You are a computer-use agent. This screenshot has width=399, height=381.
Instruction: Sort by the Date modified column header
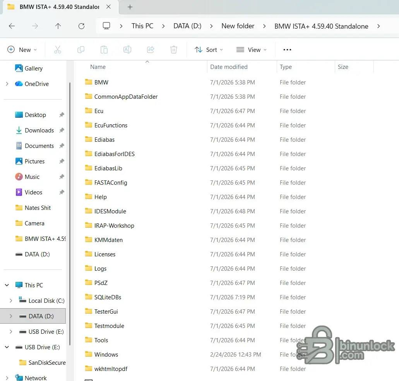click(x=229, y=67)
